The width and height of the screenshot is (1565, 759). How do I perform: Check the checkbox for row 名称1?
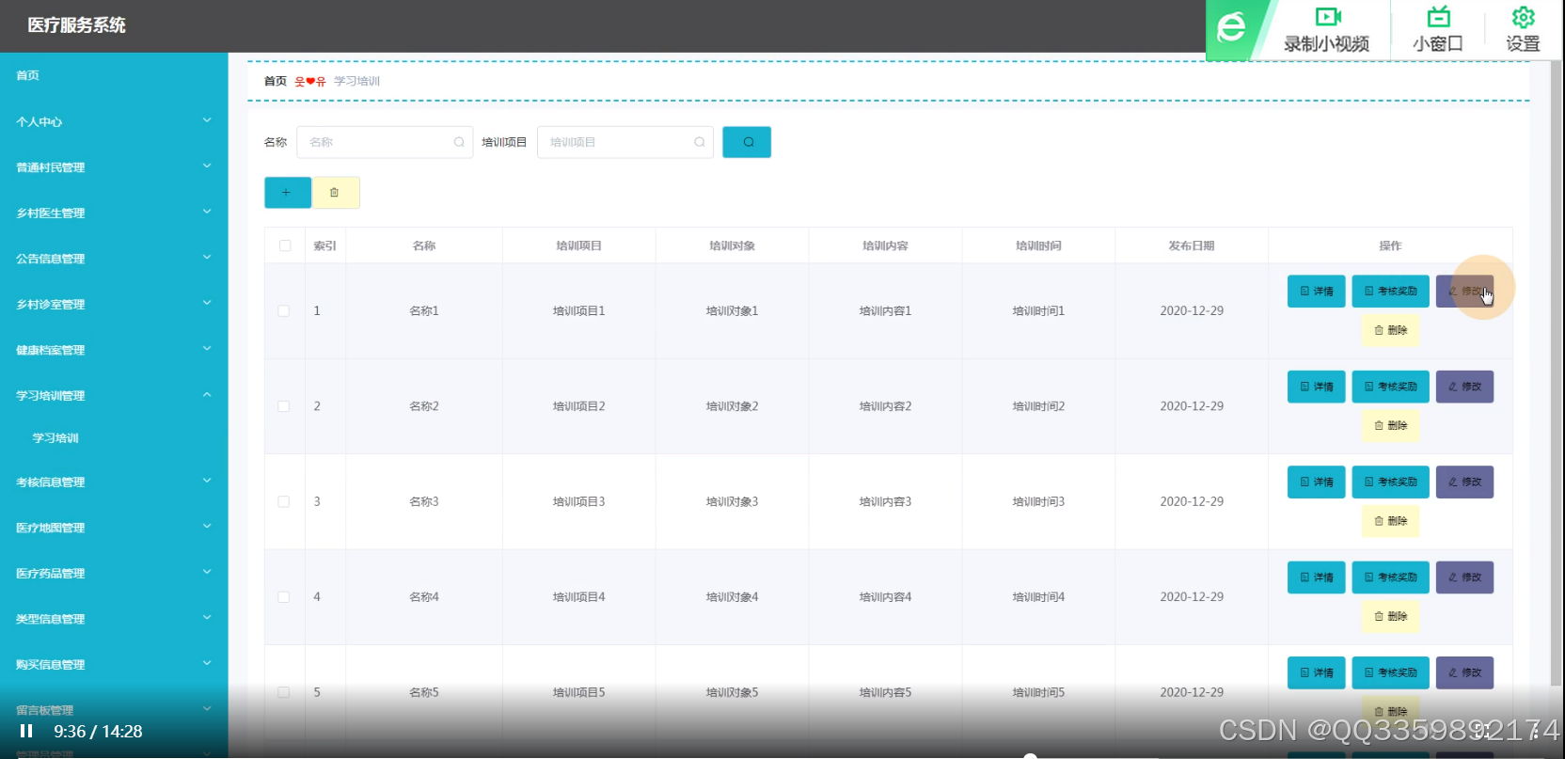(x=283, y=310)
